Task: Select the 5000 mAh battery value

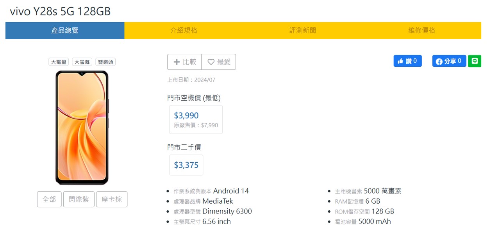Action: coord(375,221)
